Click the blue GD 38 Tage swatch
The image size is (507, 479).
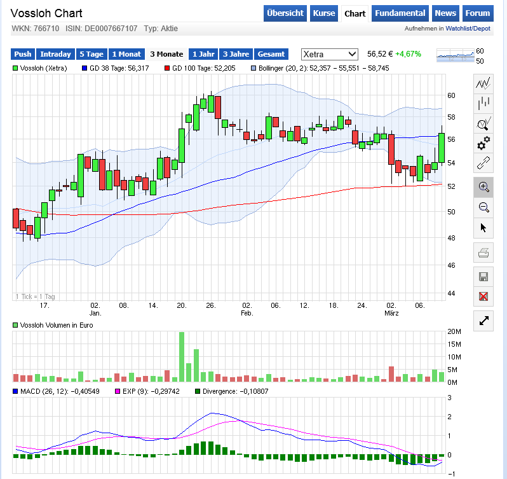click(x=84, y=68)
